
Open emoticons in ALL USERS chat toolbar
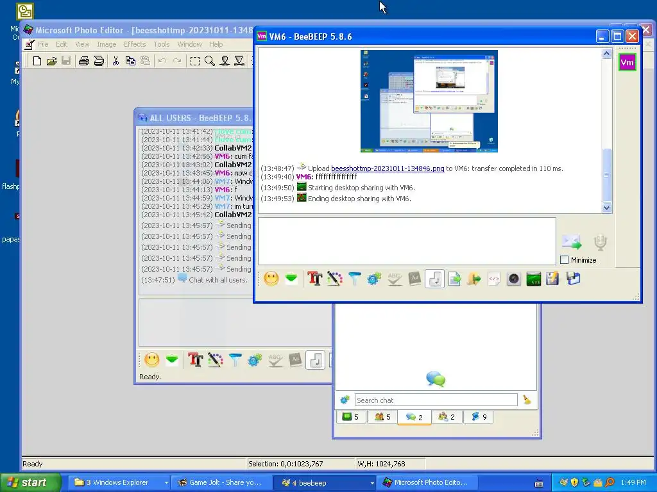[x=151, y=359]
